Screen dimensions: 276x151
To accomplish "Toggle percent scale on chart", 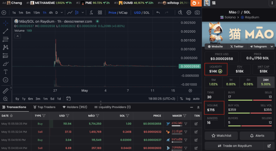I will (x=181, y=99).
